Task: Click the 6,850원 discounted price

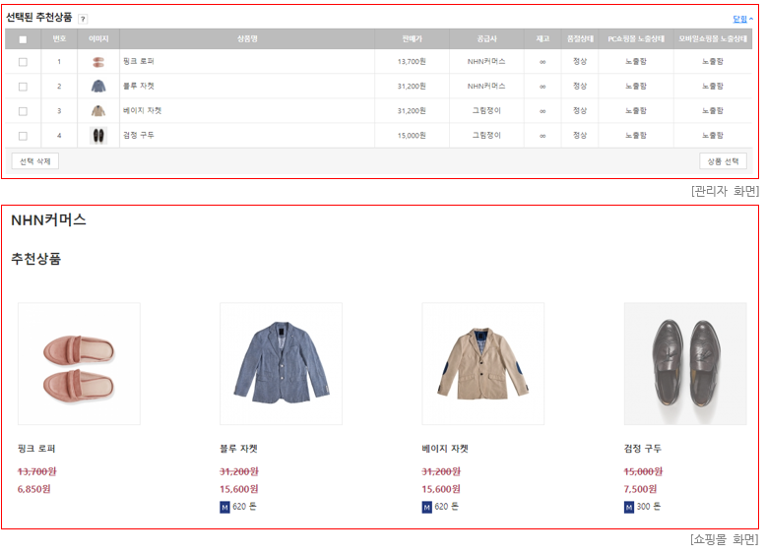Action: coord(34,489)
